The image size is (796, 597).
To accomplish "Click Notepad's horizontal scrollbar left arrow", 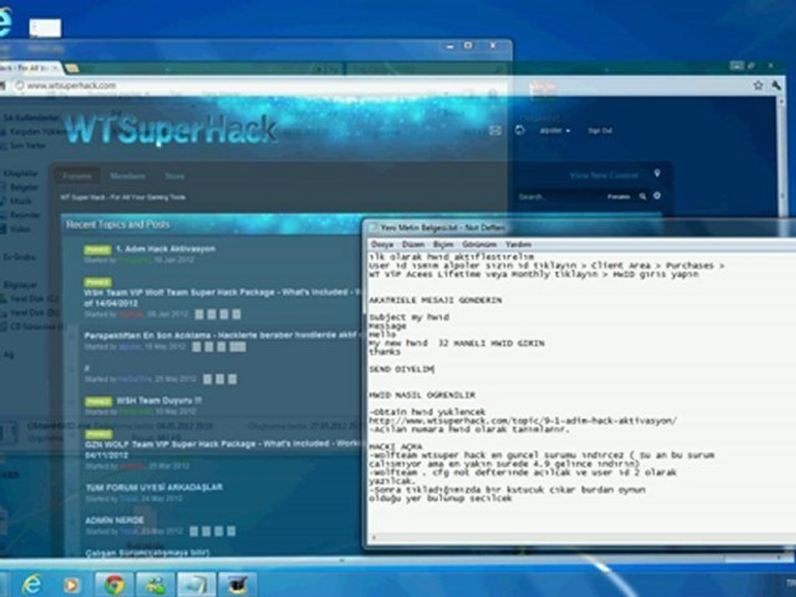I will (x=374, y=537).
